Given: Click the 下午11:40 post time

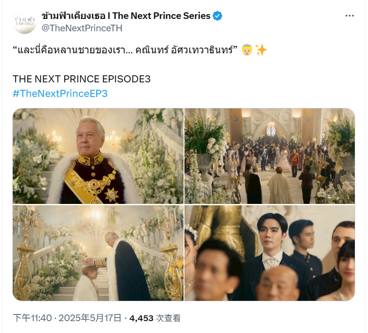Looking at the screenshot, I should 32,318.
